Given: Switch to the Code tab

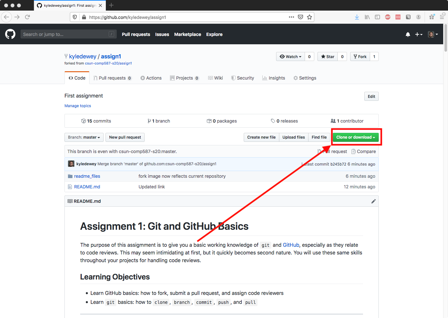Looking at the screenshot, I should (77, 78).
